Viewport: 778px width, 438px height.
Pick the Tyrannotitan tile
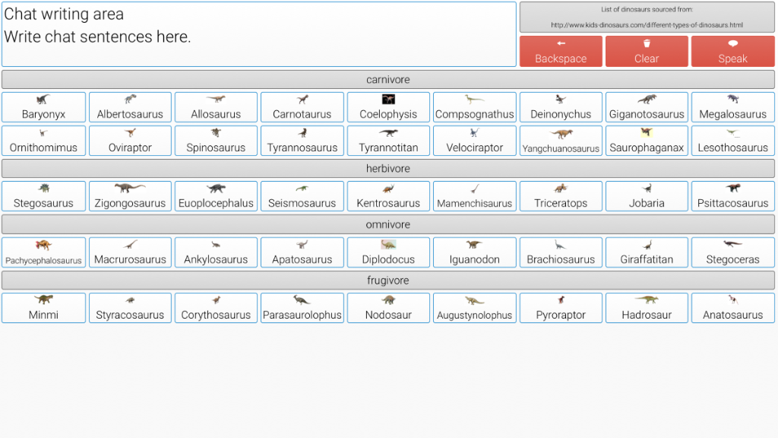388,141
